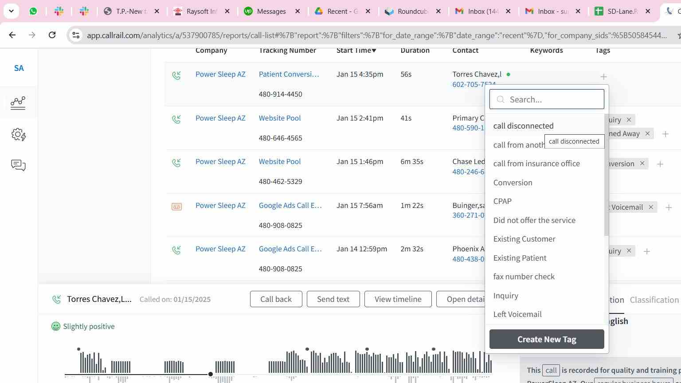Click inbound call icon for Jan 15 2:41pm row
This screenshot has width=681, height=383.
176,119
